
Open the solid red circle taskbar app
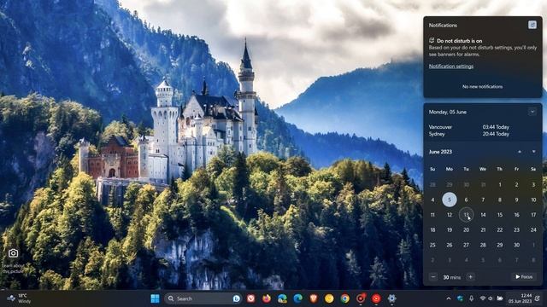[376, 298]
